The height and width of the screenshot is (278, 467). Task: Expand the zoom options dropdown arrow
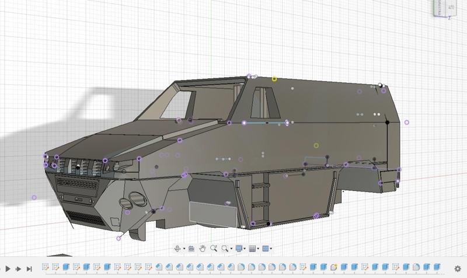[x=231, y=248]
